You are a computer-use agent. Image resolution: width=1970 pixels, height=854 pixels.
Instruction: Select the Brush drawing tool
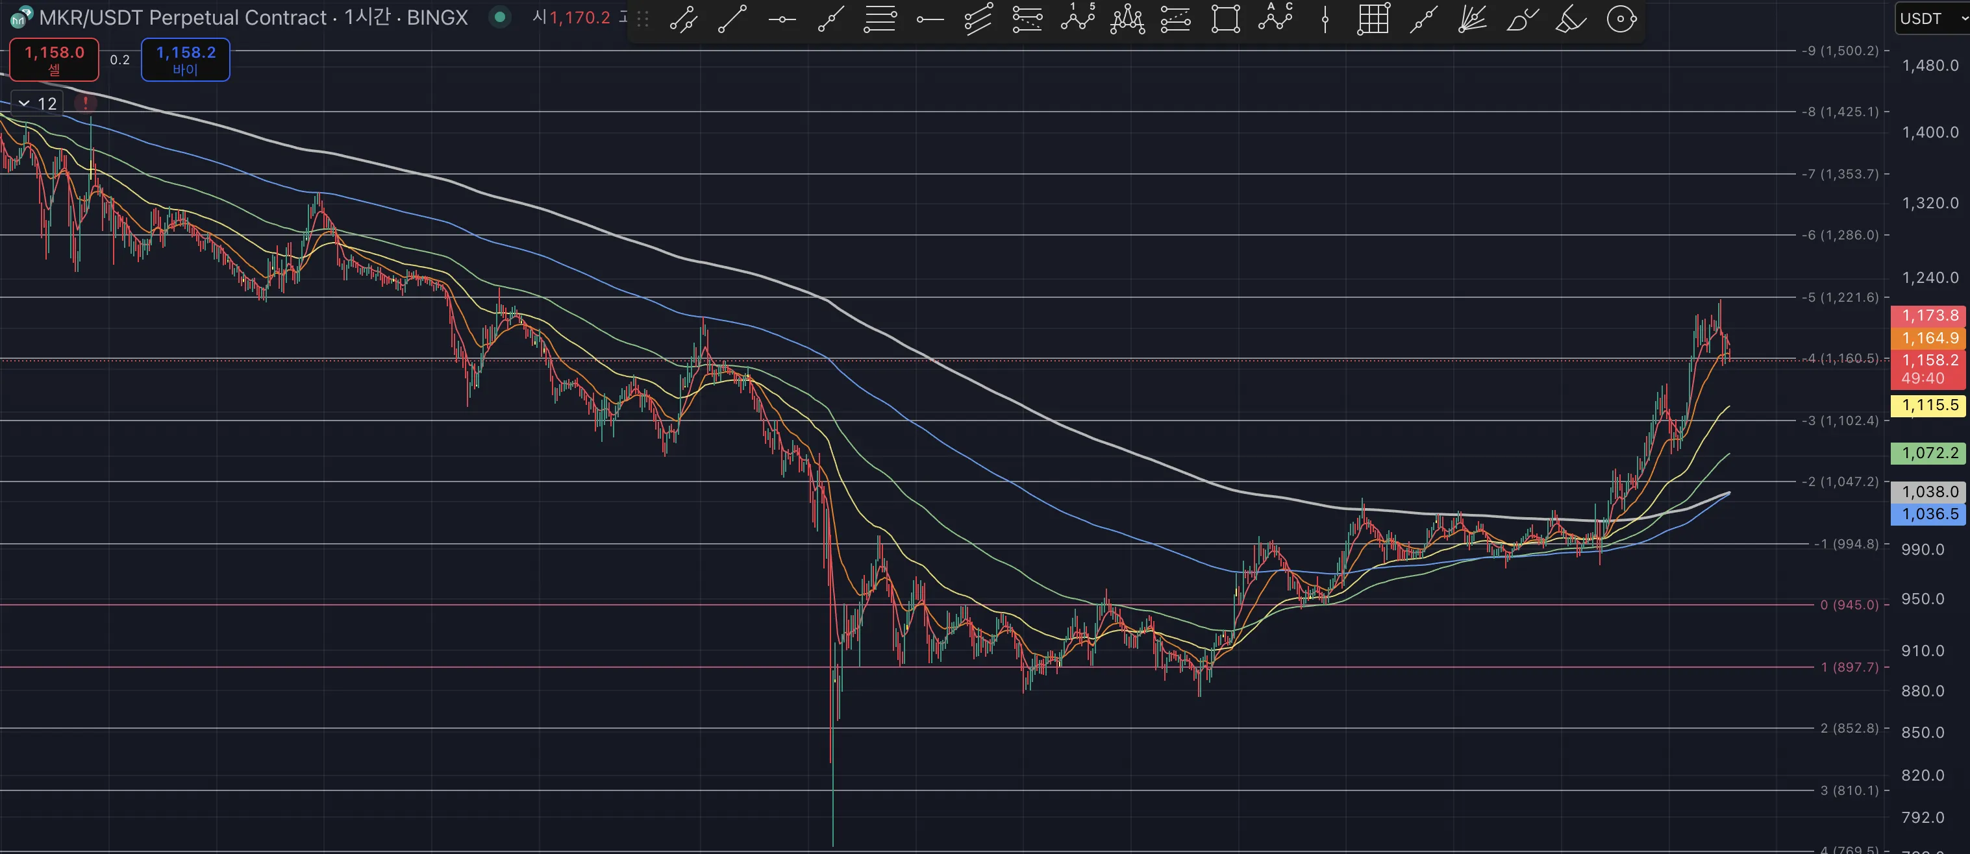(1522, 19)
